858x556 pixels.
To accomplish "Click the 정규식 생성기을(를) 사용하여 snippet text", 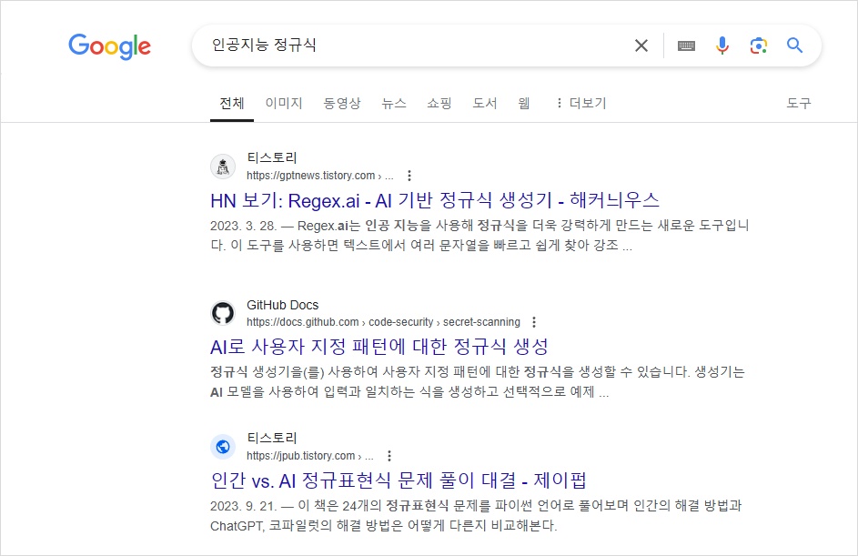I will pos(477,382).
